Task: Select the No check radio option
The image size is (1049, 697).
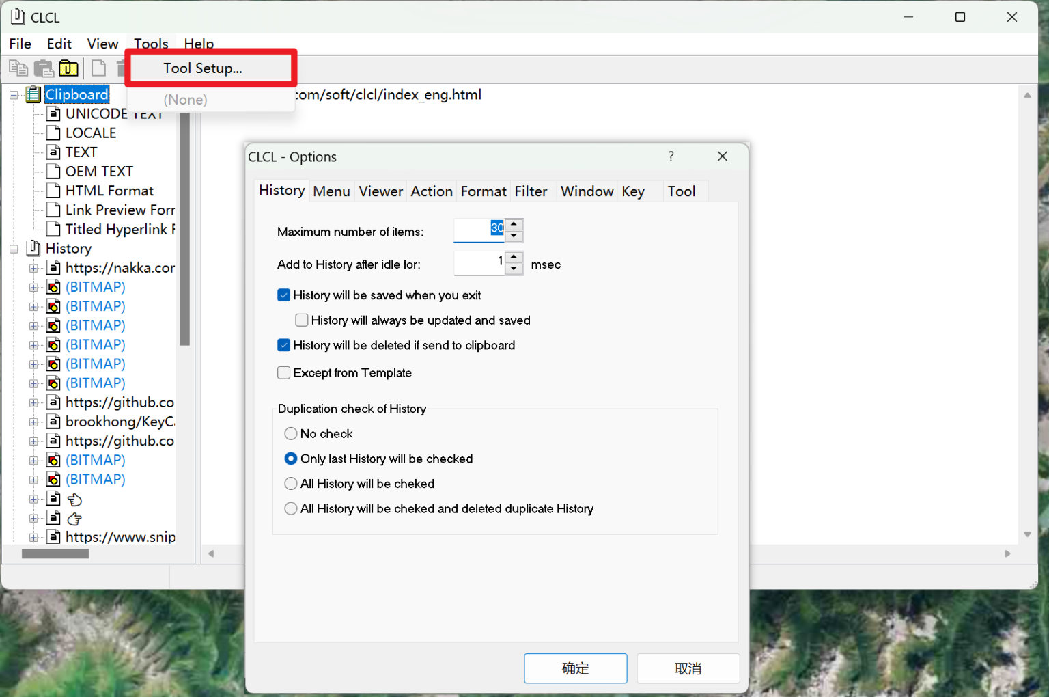Action: click(291, 434)
